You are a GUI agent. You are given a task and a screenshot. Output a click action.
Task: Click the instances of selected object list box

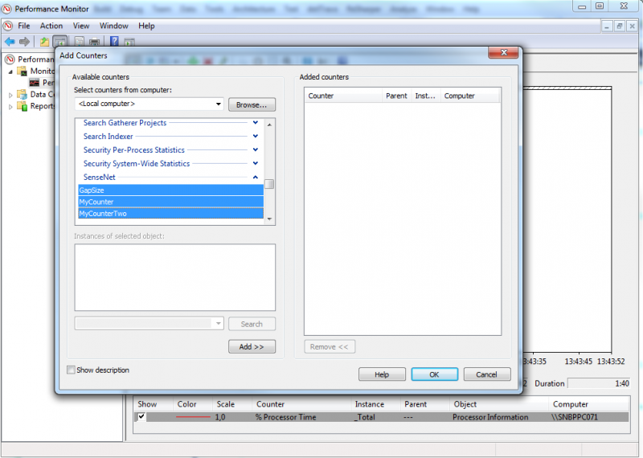(175, 277)
